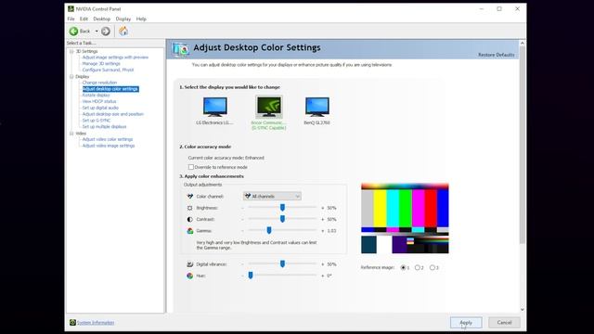Click Restore Defaults link
The image size is (594, 334).
click(497, 55)
